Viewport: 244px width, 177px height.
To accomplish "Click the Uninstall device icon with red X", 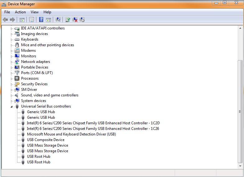I will click(75, 20).
